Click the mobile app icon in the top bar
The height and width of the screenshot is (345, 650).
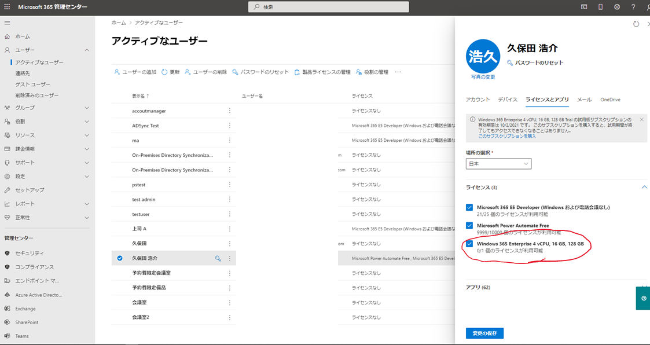click(600, 7)
